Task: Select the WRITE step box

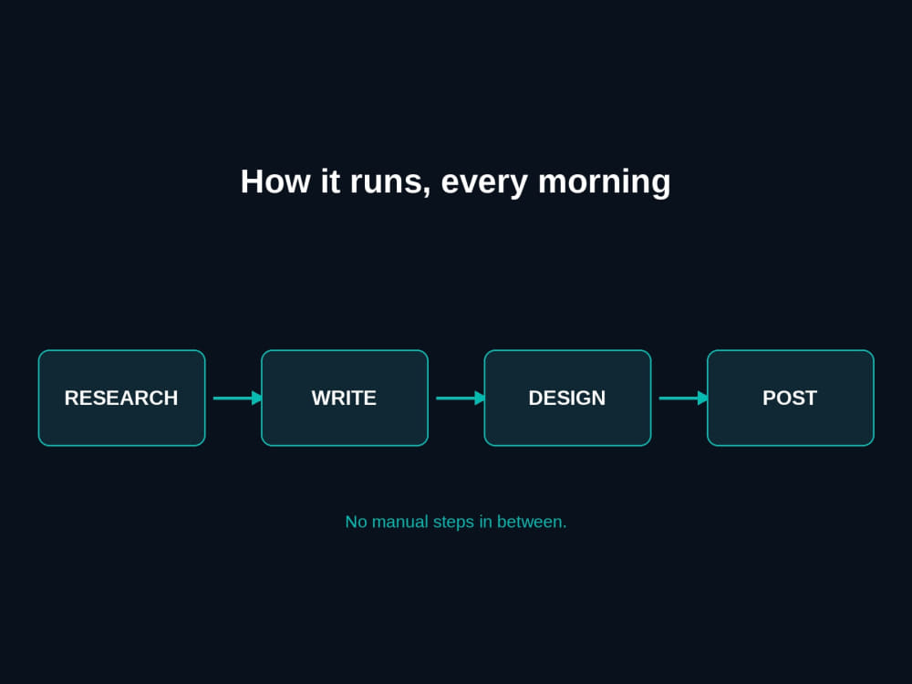Action: pos(345,398)
